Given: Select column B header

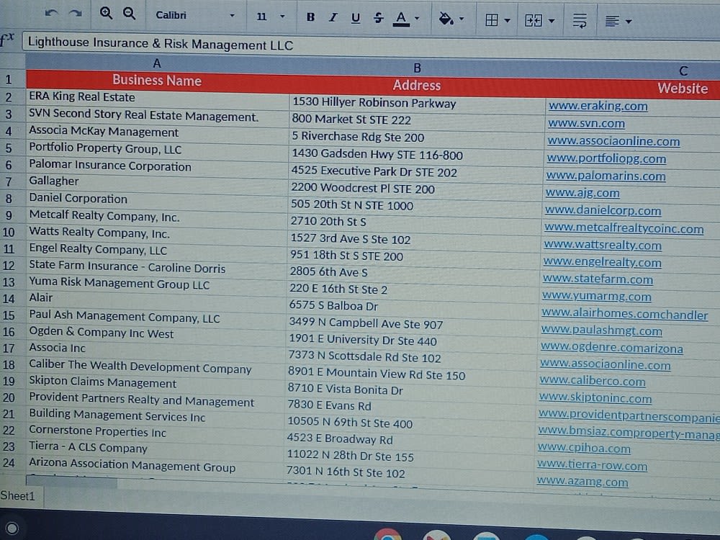Looking at the screenshot, I should click(417, 68).
